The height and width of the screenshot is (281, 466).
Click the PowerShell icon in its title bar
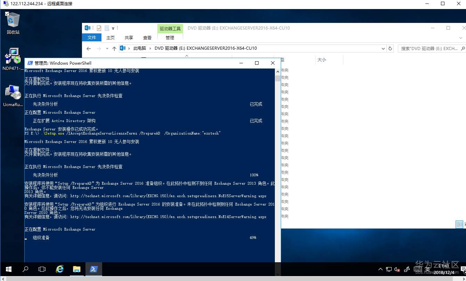(30, 63)
